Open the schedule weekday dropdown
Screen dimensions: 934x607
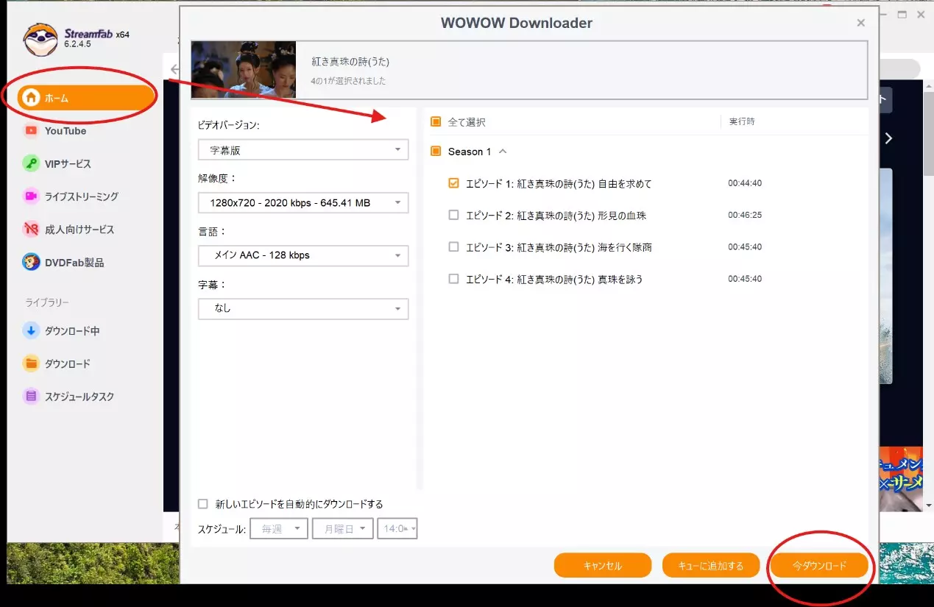[343, 528]
